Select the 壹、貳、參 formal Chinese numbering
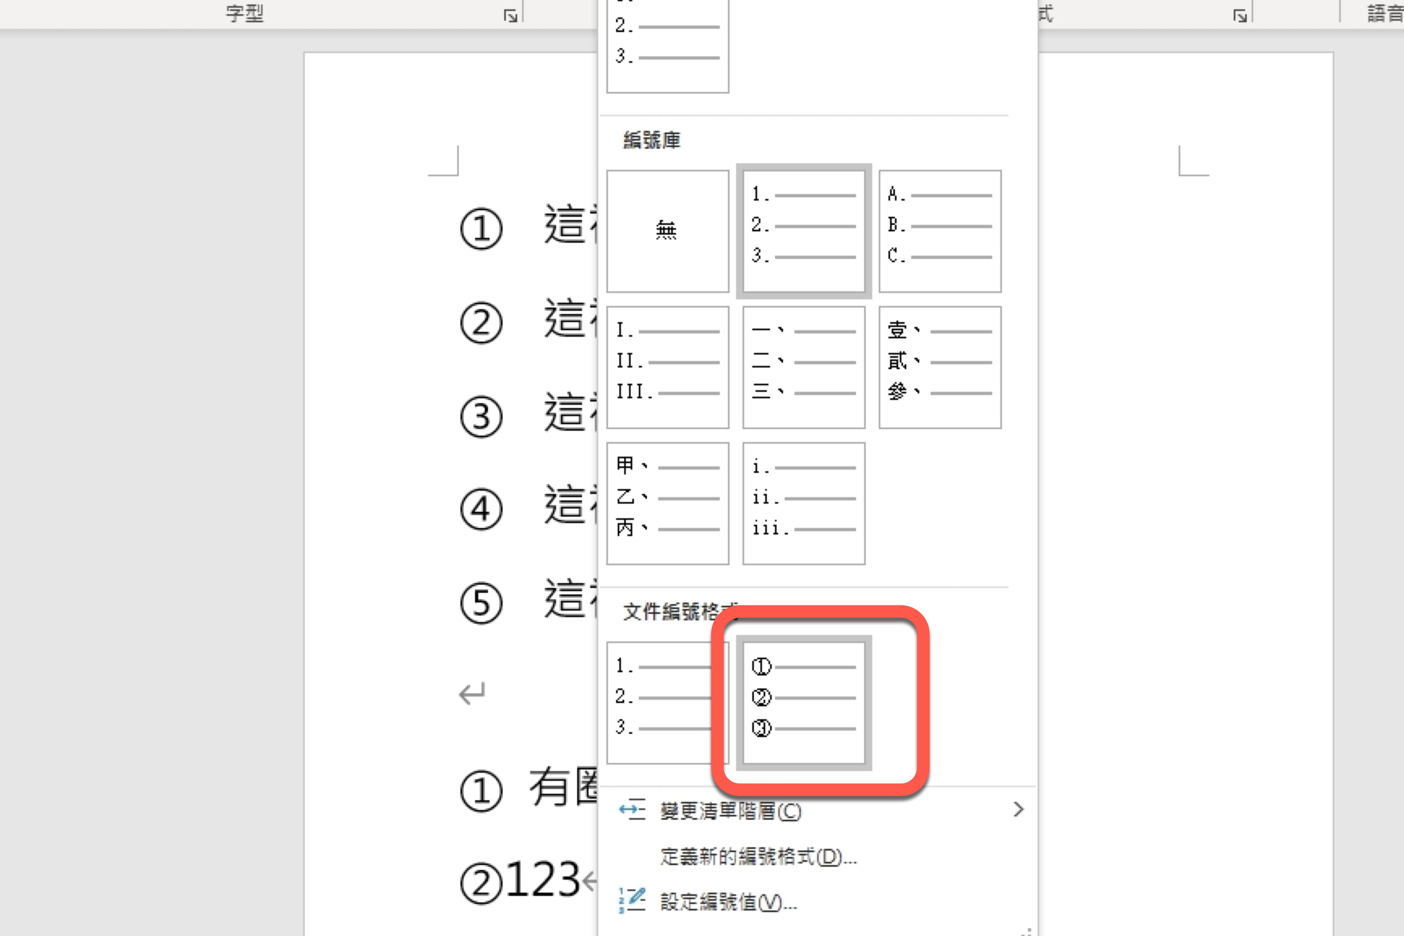The width and height of the screenshot is (1404, 936). [940, 366]
